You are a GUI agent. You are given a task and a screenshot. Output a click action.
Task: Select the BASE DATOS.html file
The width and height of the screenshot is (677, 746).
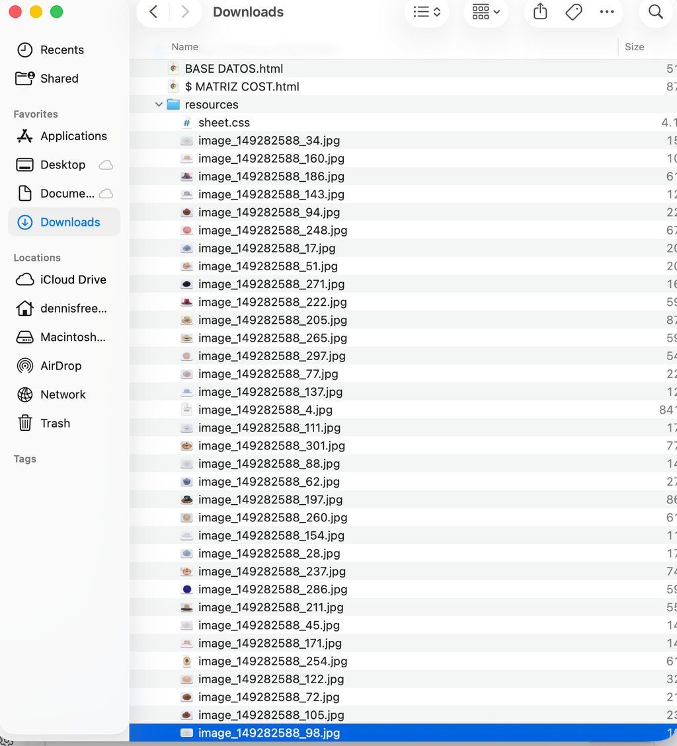click(x=403, y=69)
